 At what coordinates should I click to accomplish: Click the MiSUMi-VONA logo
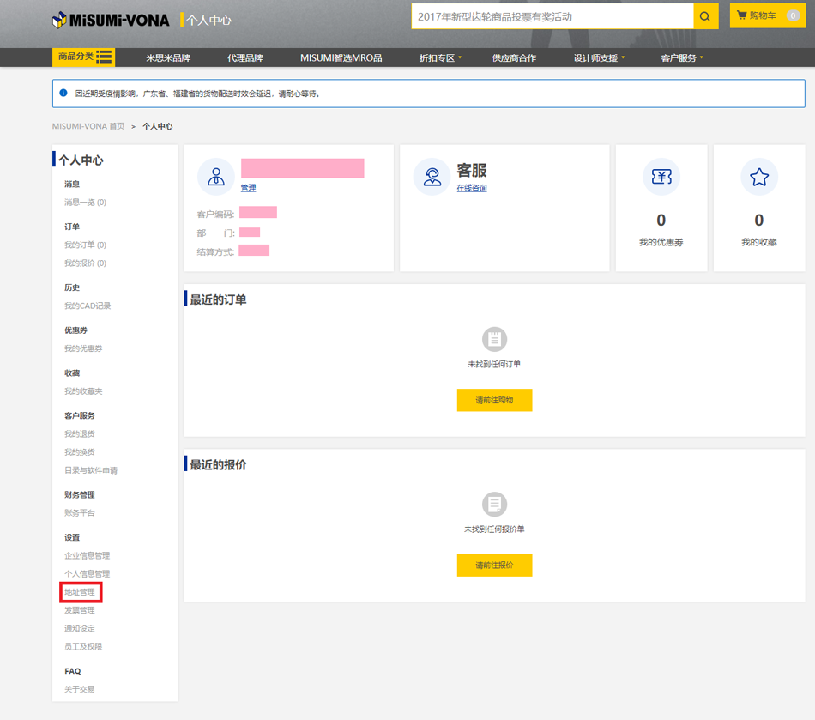click(x=111, y=19)
